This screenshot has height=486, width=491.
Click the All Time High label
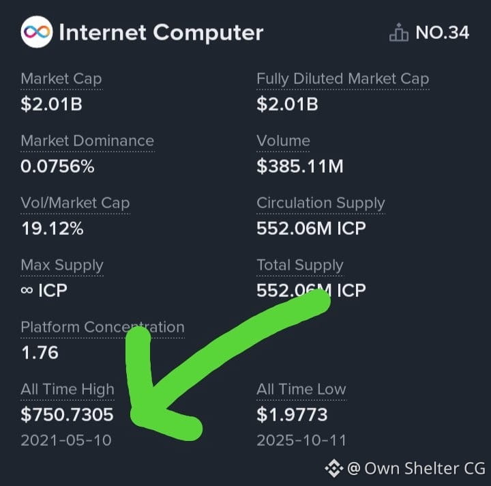coord(68,390)
